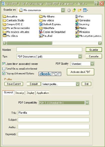The height and width of the screenshot is (147, 105).
Task: Go back with the green back arrow icon
Action: tap(69, 10)
